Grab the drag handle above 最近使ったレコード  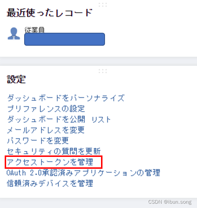tap(103, 5)
